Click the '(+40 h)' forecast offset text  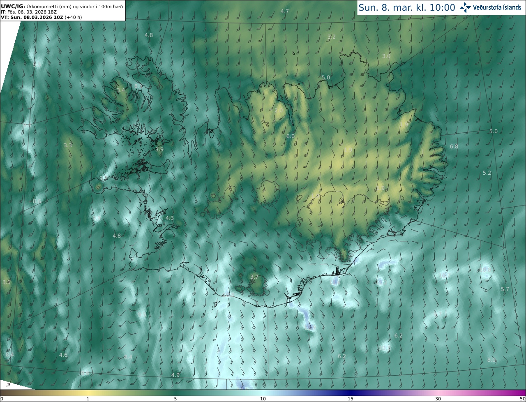tap(73, 18)
